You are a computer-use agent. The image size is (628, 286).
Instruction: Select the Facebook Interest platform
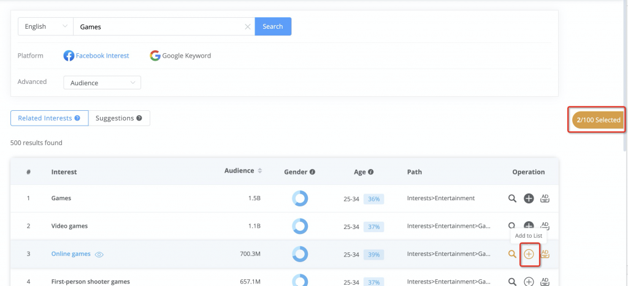coord(96,56)
